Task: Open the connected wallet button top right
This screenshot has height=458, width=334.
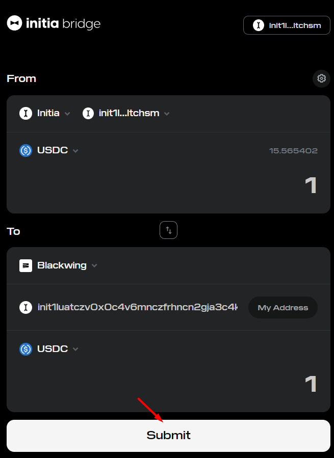Action: [287, 25]
